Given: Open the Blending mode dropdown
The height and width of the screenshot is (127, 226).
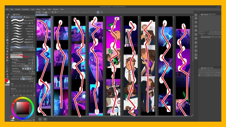Looking at the screenshot, I should point(27,66).
